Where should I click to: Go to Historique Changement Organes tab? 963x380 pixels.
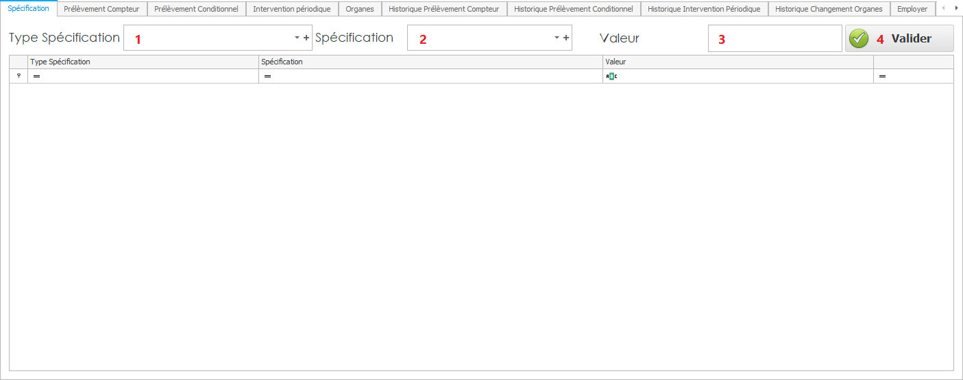click(829, 9)
